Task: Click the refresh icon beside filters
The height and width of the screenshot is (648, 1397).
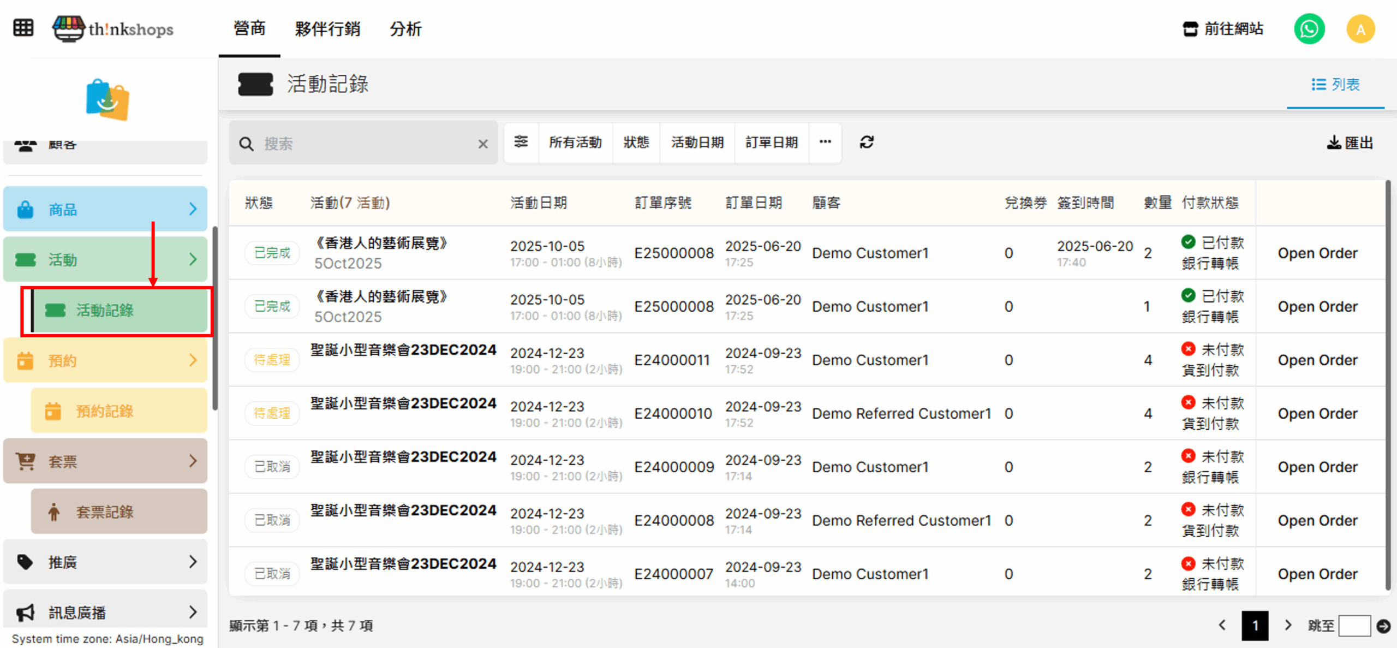Action: [867, 142]
